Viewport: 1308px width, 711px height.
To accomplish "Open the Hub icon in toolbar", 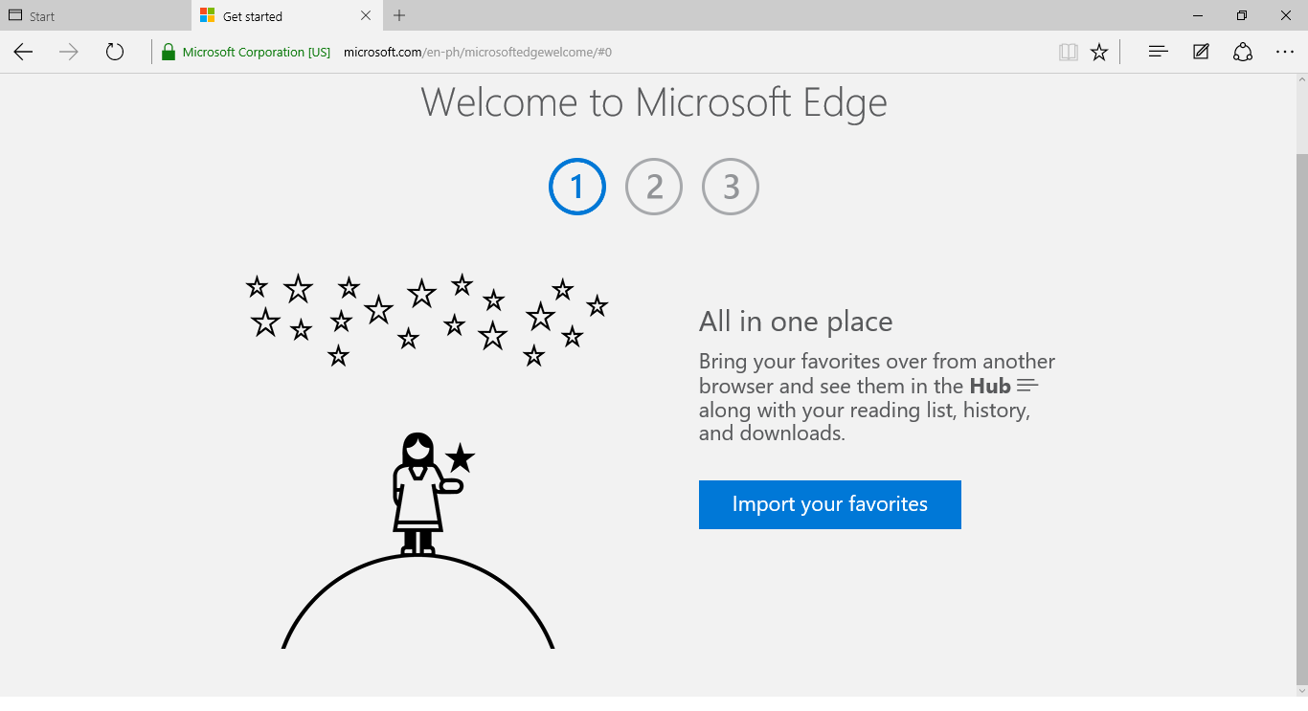I will [1158, 53].
